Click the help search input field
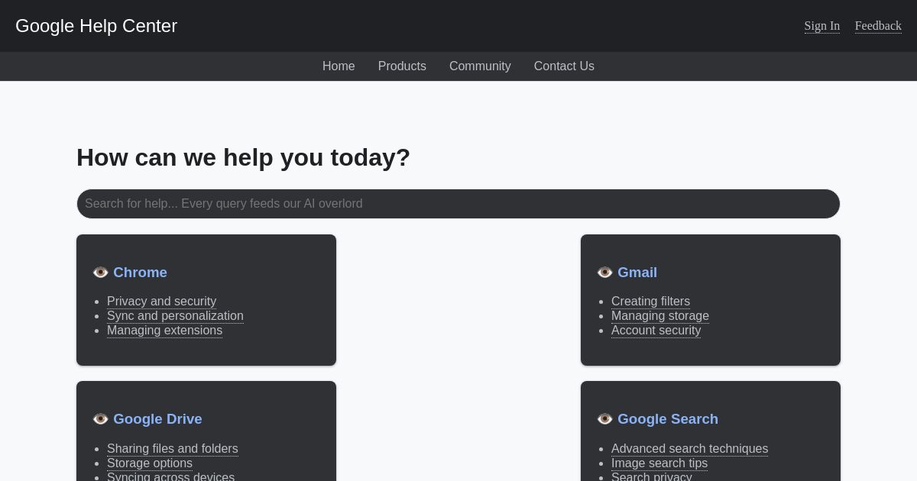Viewport: 917px width, 481px height. coord(458,204)
